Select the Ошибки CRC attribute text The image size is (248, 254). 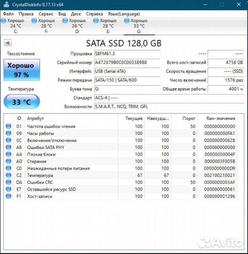click(40, 182)
